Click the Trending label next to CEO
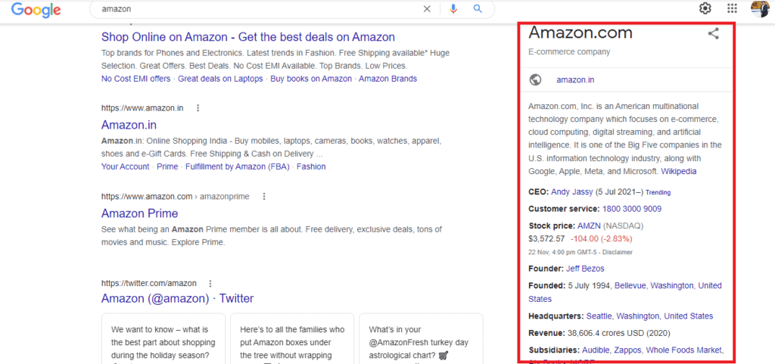This screenshot has width=775, height=364. pyautogui.click(x=658, y=192)
